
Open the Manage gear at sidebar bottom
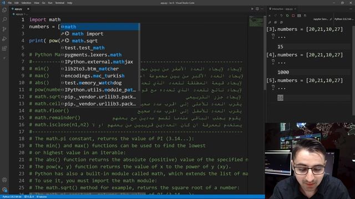click(4, 190)
